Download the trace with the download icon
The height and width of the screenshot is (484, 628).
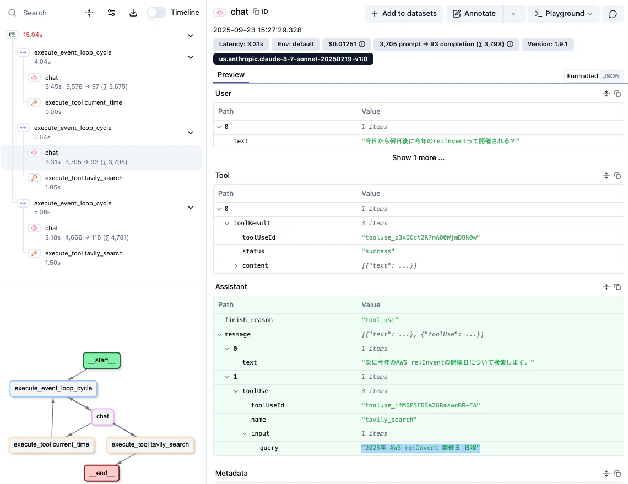click(x=133, y=13)
